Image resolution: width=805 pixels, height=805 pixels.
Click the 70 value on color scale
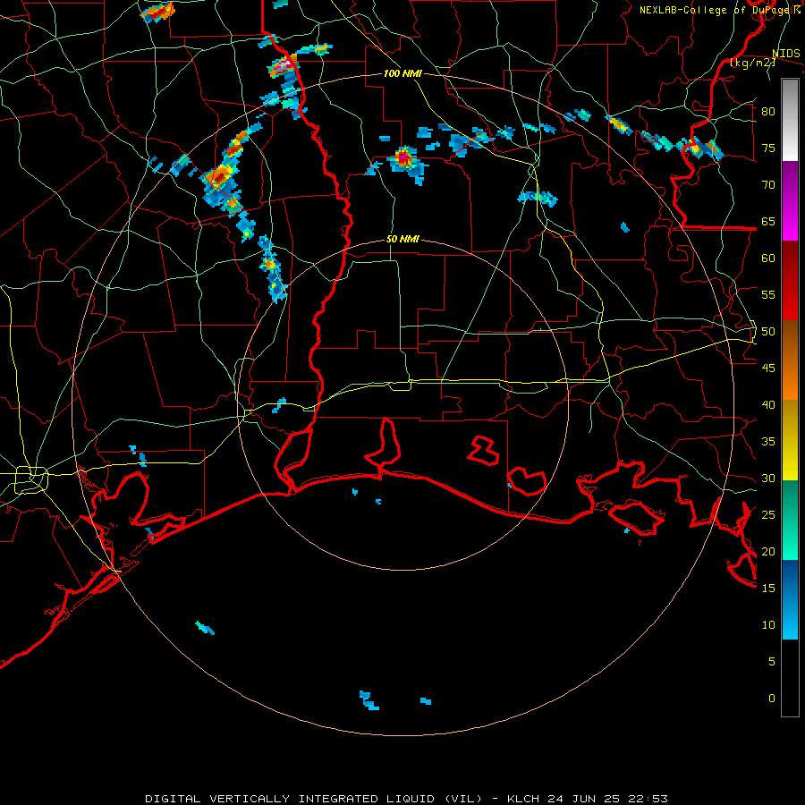click(x=768, y=185)
